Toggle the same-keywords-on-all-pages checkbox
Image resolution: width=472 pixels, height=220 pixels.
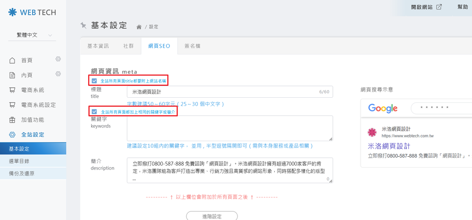click(x=94, y=112)
